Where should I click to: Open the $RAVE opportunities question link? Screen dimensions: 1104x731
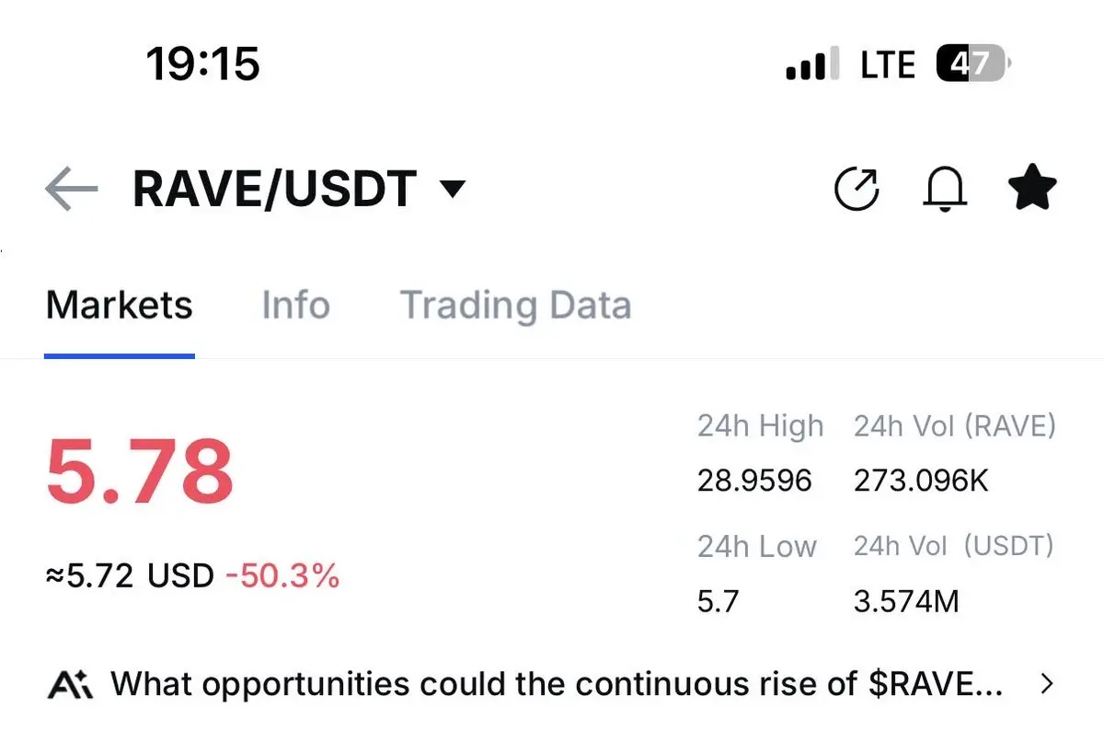556,685
